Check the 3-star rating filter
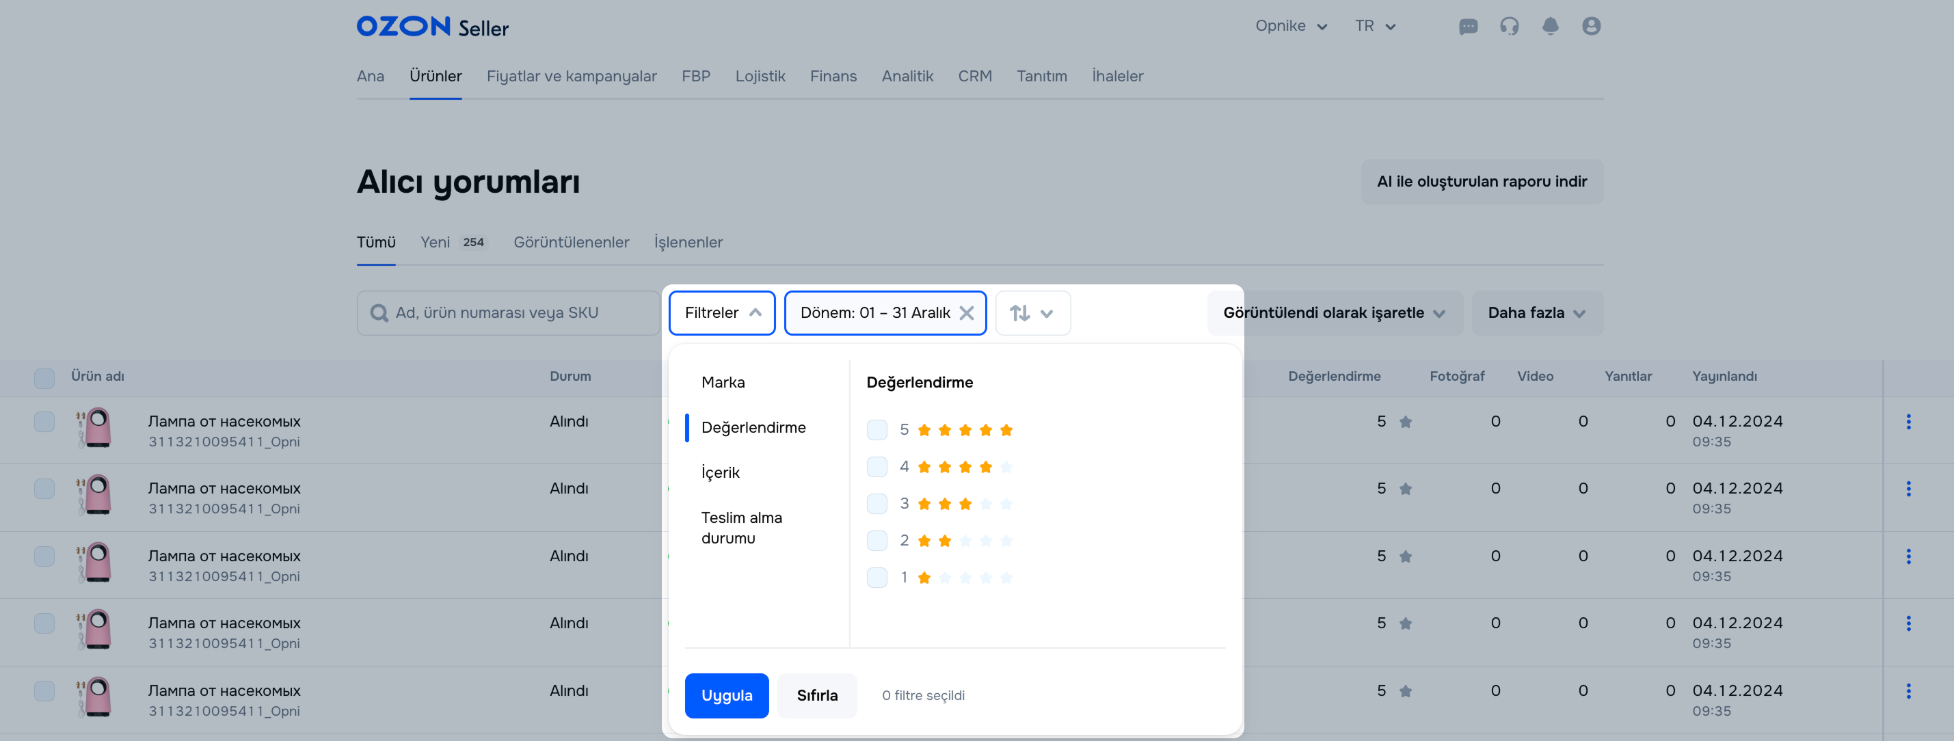The image size is (1954, 741). (876, 504)
